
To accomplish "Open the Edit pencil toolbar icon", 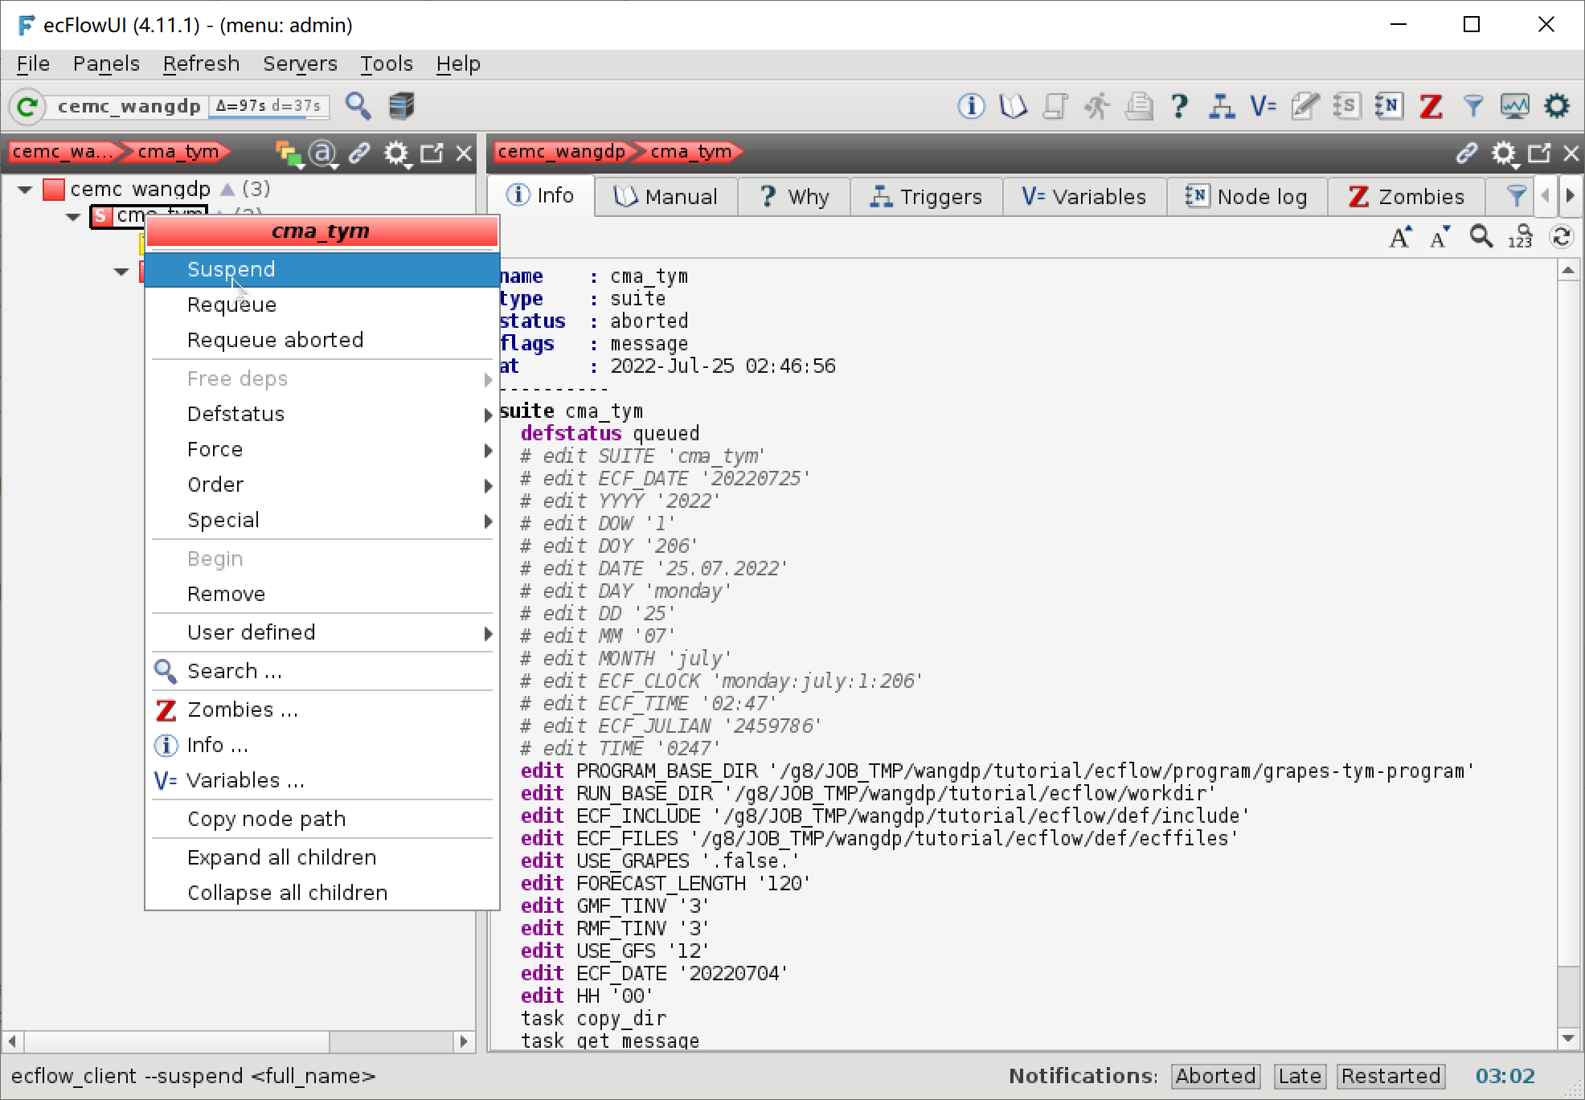I will tap(1305, 106).
